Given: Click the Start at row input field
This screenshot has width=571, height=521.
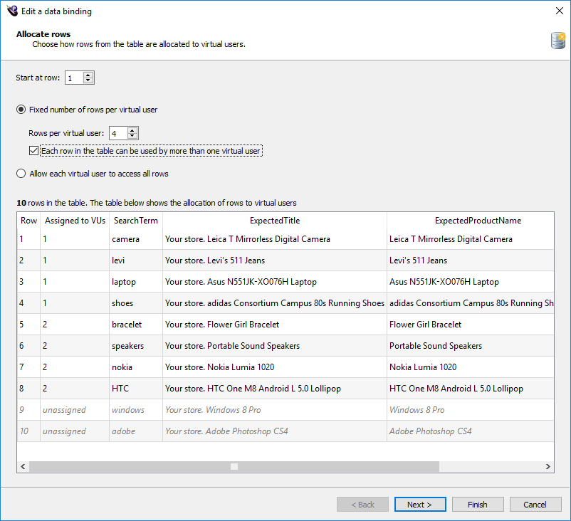Looking at the screenshot, I should pyautogui.click(x=73, y=78).
